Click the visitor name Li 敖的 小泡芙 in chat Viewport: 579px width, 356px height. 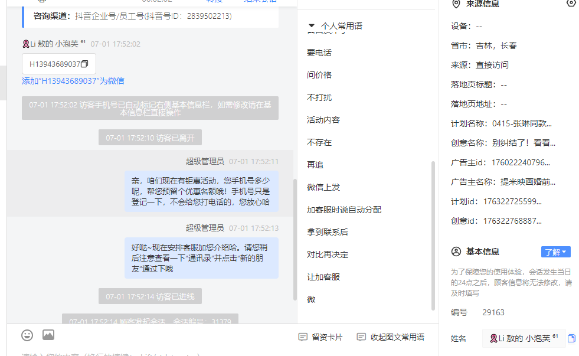coord(54,44)
